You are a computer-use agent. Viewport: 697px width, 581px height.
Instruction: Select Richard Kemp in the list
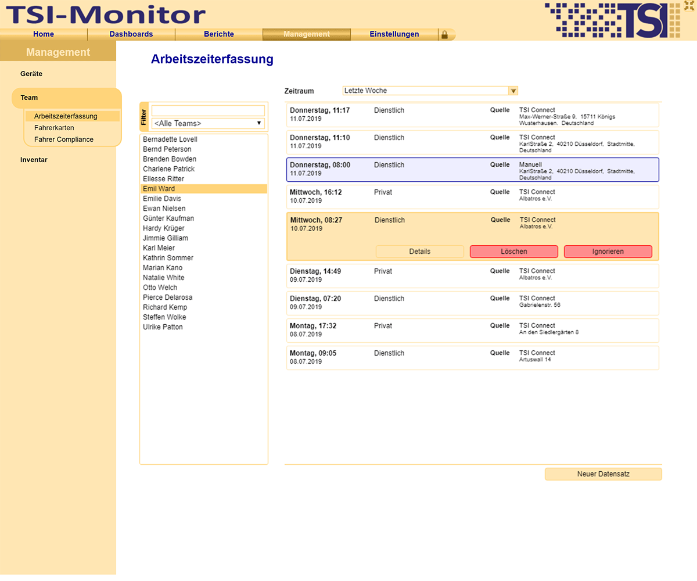point(204,307)
